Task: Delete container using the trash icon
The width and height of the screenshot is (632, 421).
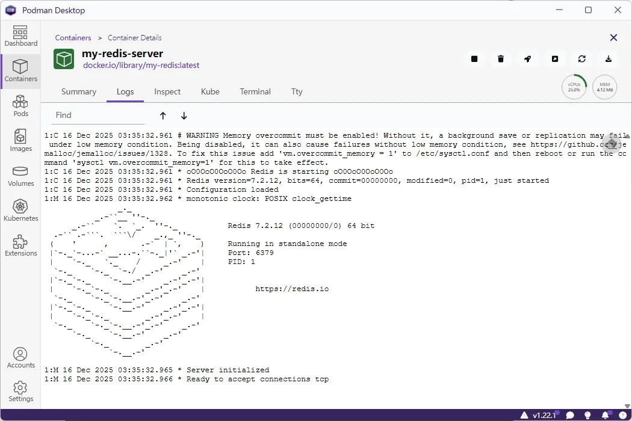Action: click(x=501, y=59)
